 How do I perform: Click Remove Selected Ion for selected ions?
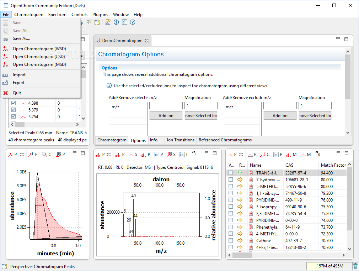tap(201, 116)
